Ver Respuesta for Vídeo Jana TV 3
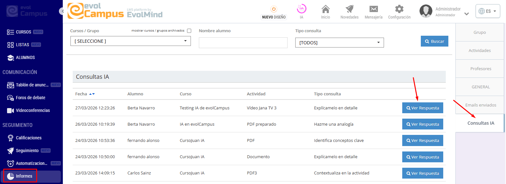The width and height of the screenshot is (506, 184). pos(423,108)
